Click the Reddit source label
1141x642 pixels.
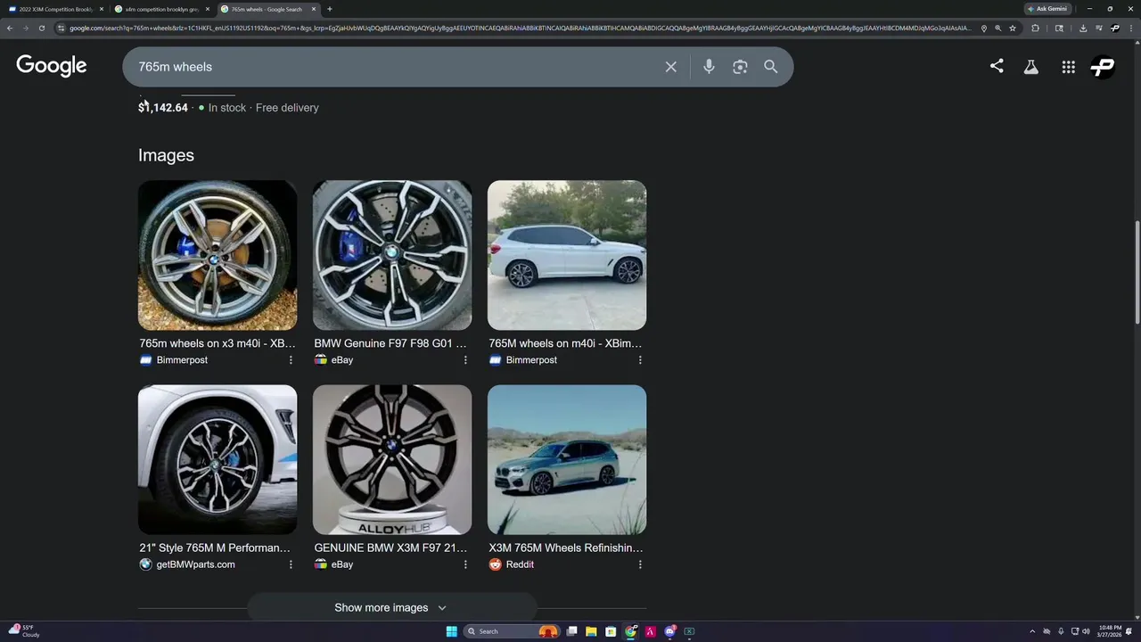click(x=520, y=564)
